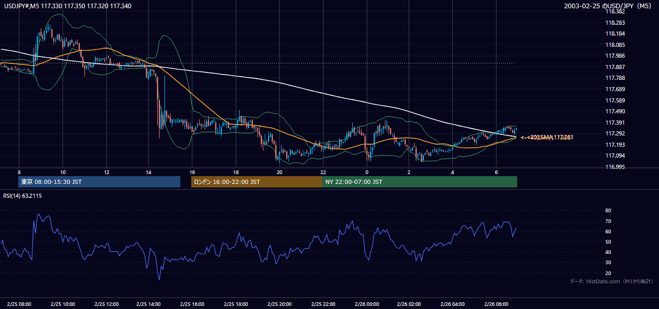Click the 2/25 14:00 date label
Screen dimensions: 659x309
click(x=149, y=304)
